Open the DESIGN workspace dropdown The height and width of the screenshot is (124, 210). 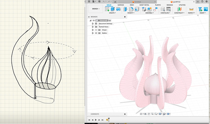pyautogui.click(x=96, y=9)
